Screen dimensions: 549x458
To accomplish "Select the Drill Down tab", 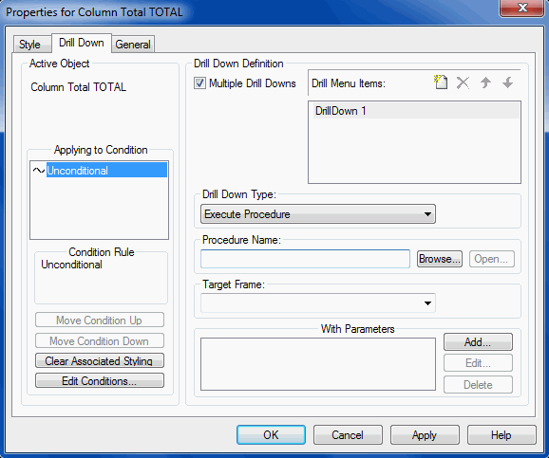I will click(x=82, y=43).
